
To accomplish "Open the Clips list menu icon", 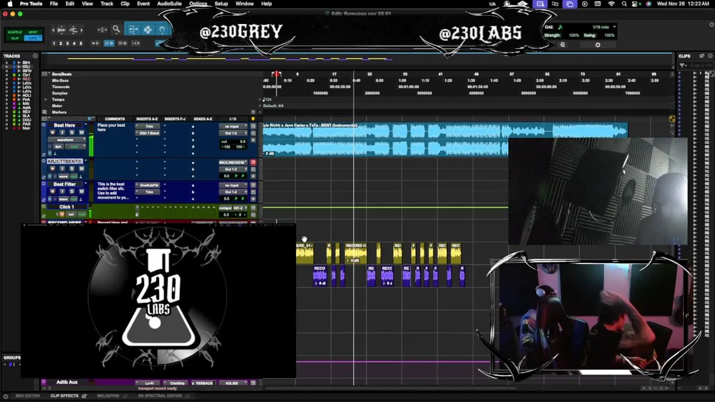I will (x=710, y=56).
